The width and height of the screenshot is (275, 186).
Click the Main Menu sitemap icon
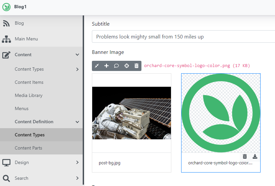click(6, 39)
